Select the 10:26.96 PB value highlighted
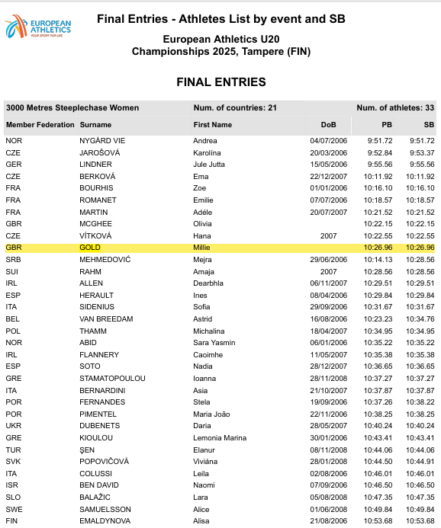Viewport: 441px width, 528px height. click(x=378, y=248)
